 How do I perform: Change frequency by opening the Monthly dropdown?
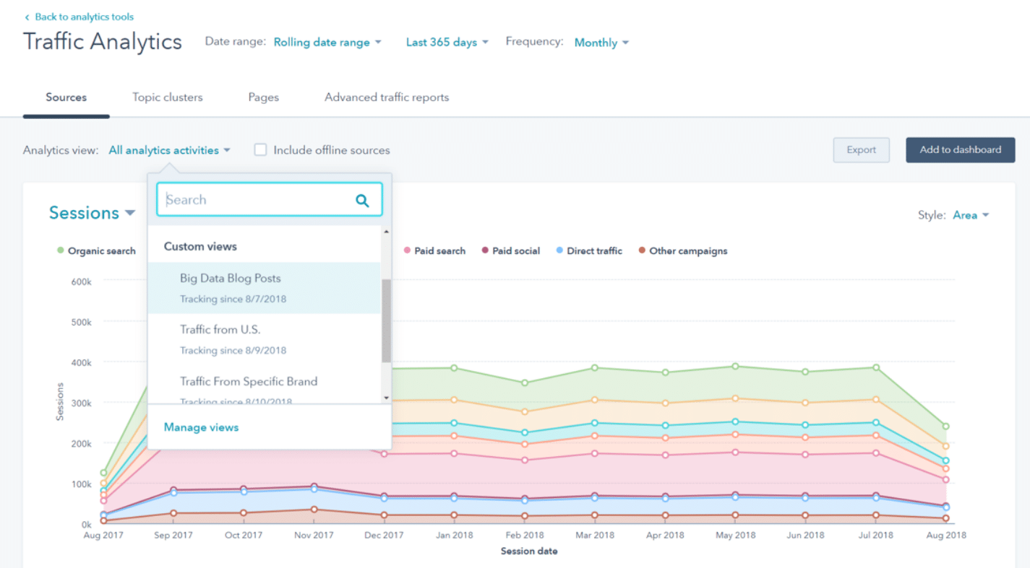601,43
